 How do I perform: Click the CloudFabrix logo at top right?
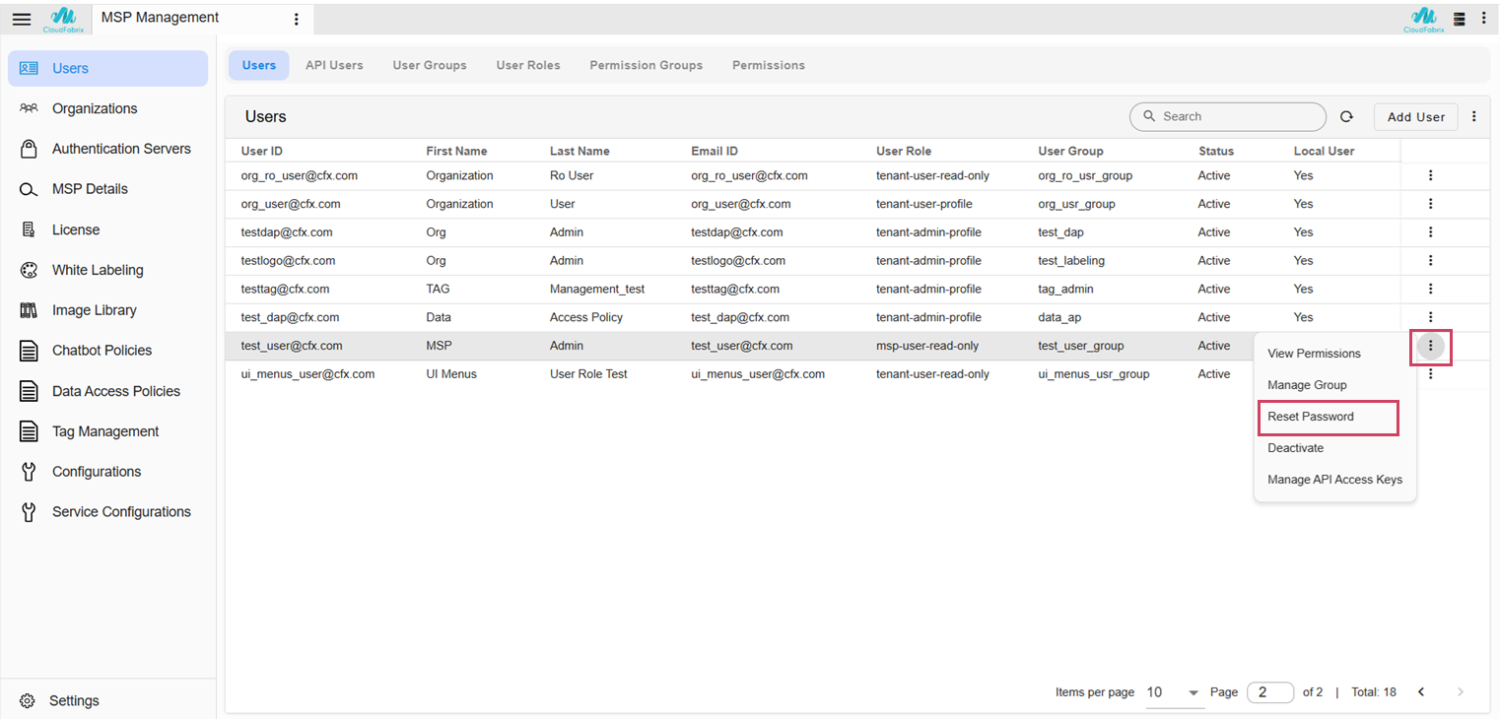click(x=1424, y=19)
